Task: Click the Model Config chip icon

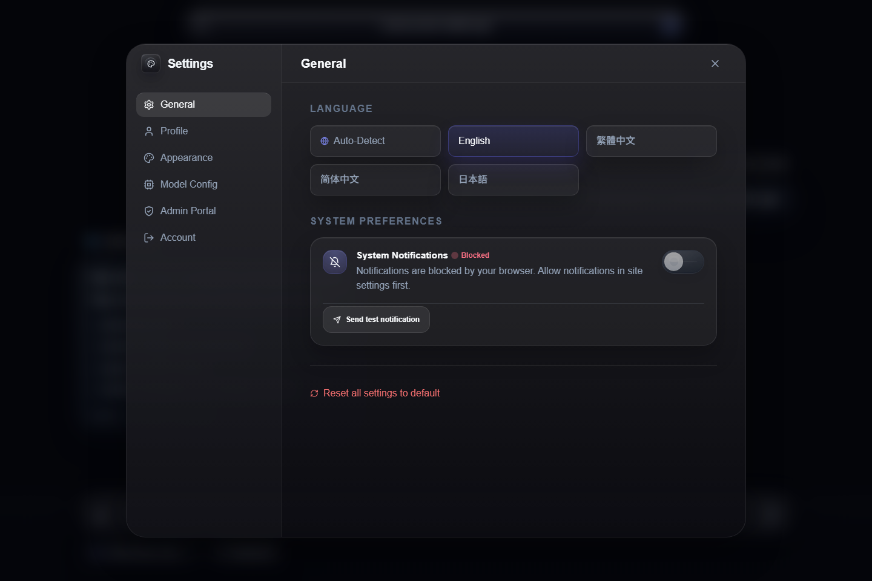Action: 149,185
